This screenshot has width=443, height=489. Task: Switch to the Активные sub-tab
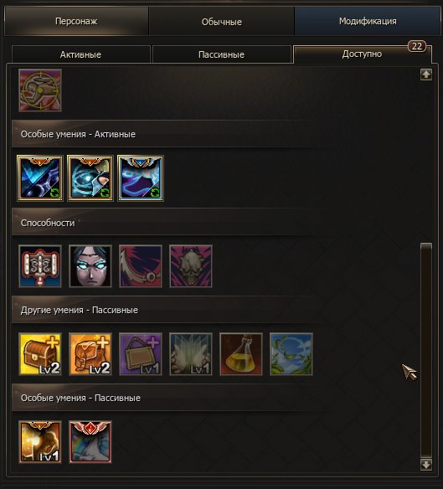(x=80, y=54)
